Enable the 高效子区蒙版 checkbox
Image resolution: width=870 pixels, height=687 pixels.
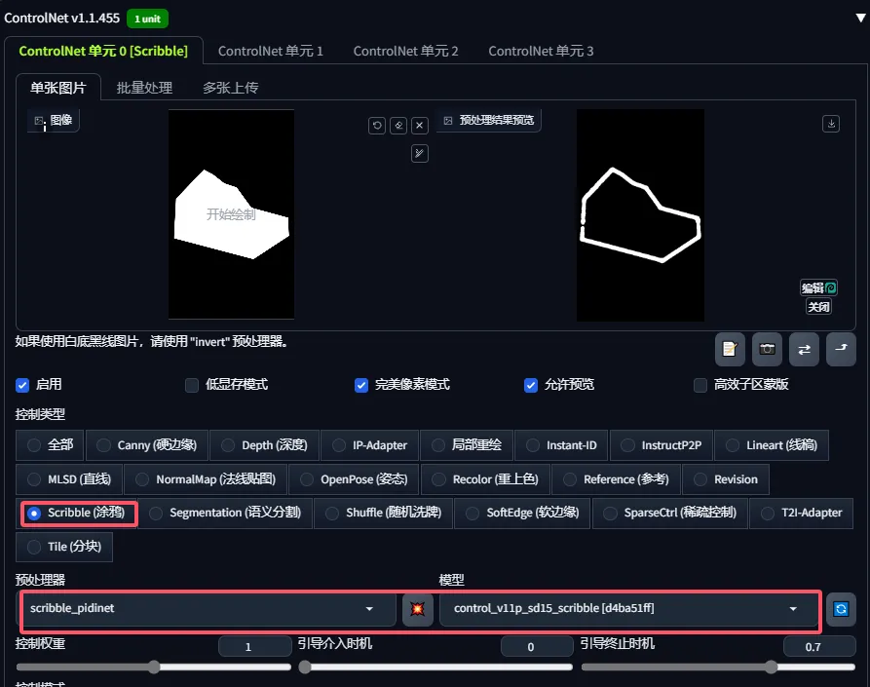700,385
